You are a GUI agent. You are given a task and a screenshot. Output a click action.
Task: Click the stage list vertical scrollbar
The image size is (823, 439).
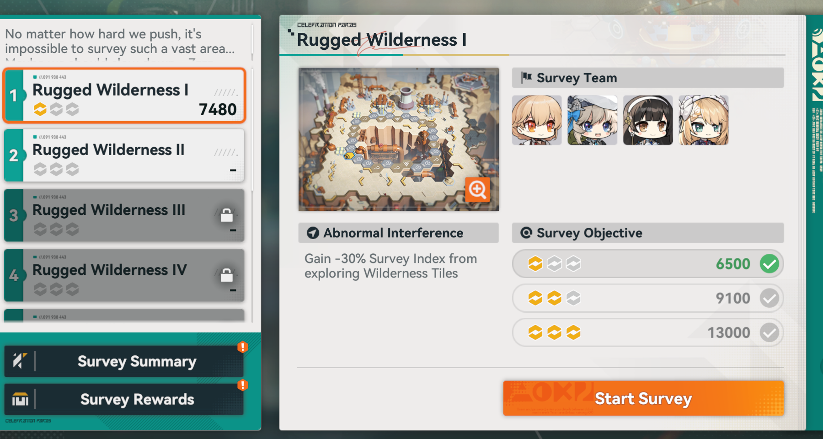pyautogui.click(x=252, y=130)
